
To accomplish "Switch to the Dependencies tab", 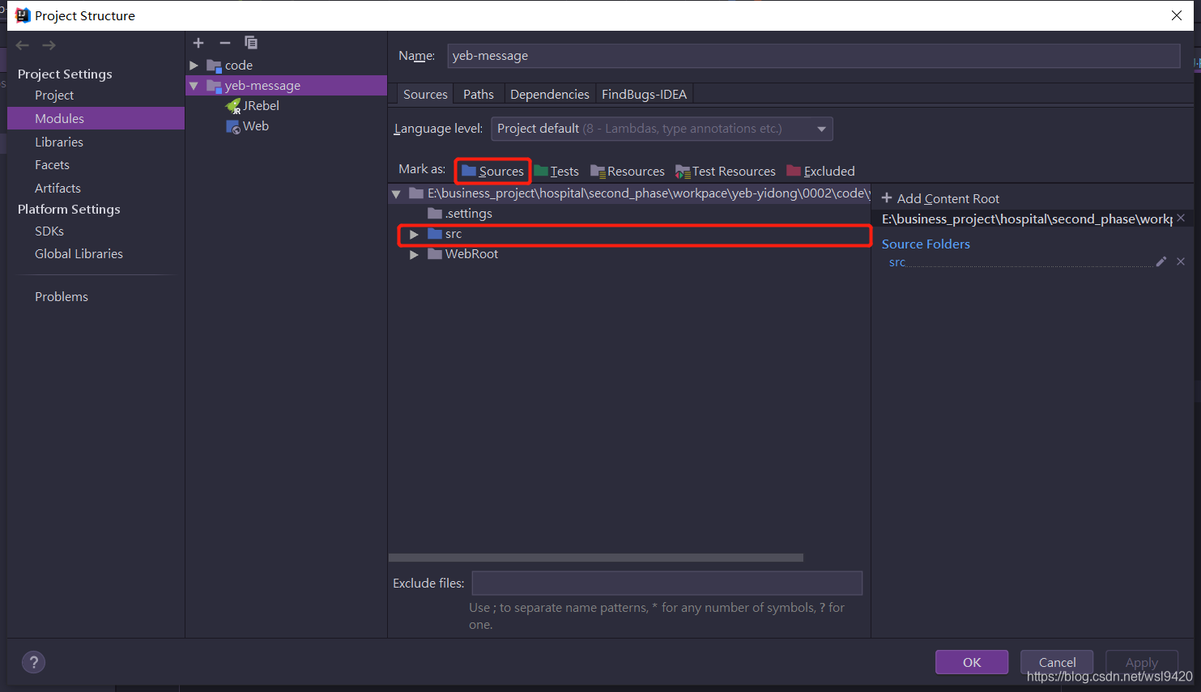I will pos(550,94).
